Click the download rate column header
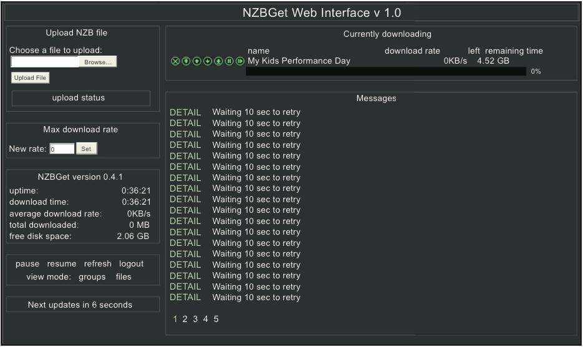The image size is (583, 347). coord(412,51)
